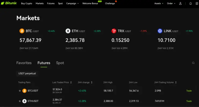Click the 24H High column header

tap(108, 82)
